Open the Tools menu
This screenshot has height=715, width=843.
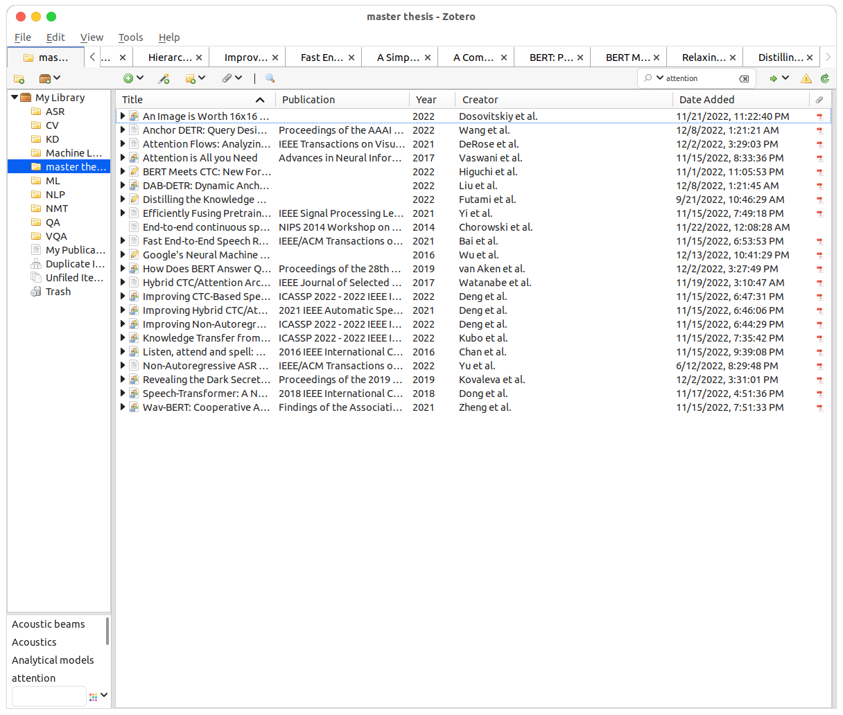[x=130, y=37]
